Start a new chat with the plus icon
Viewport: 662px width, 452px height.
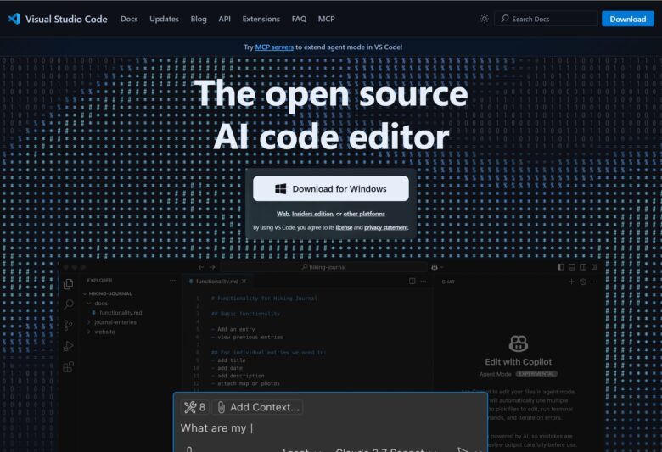click(572, 282)
